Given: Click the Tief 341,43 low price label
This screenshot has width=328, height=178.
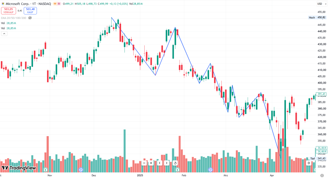Looking at the screenshot, I should [x=318, y=158].
